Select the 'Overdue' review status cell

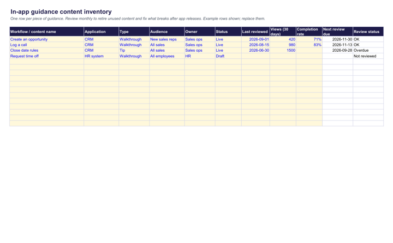pyautogui.click(x=368, y=50)
